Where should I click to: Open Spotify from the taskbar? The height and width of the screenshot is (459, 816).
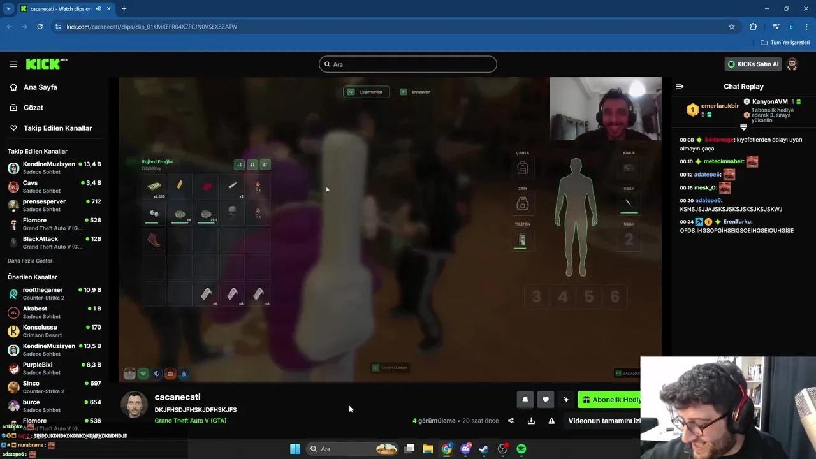click(521, 449)
